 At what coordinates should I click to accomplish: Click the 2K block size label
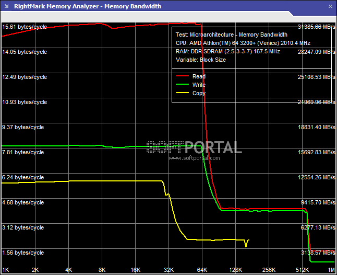[x=35, y=270]
